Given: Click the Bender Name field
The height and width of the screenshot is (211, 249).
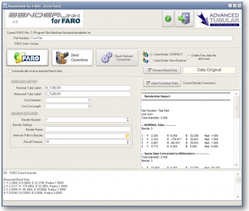Looking at the screenshot, I should pyautogui.click(x=88, y=129).
